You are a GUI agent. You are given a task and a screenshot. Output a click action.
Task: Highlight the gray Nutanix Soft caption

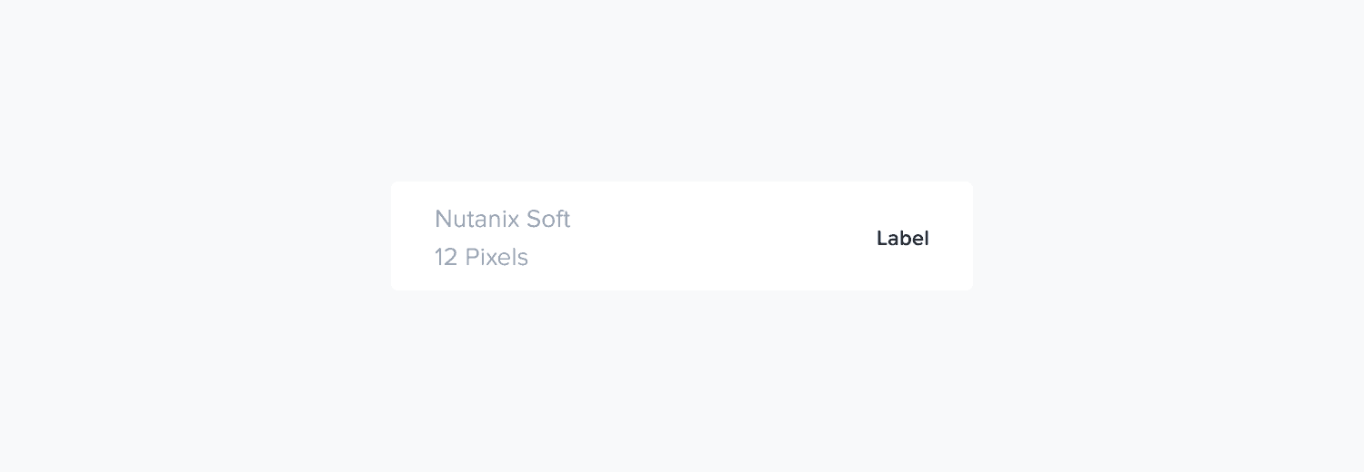click(x=502, y=219)
